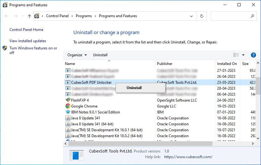Open View installed updates link

[28, 41]
